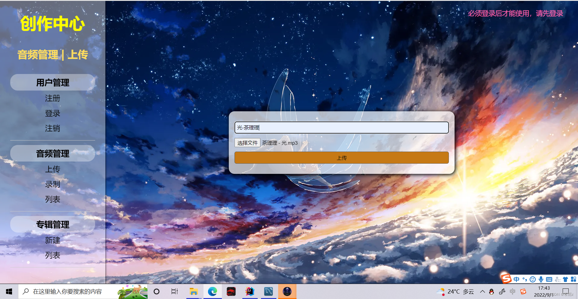
Task: Click the selected file name 茶理理 - 光.mp3
Action: [x=280, y=143]
